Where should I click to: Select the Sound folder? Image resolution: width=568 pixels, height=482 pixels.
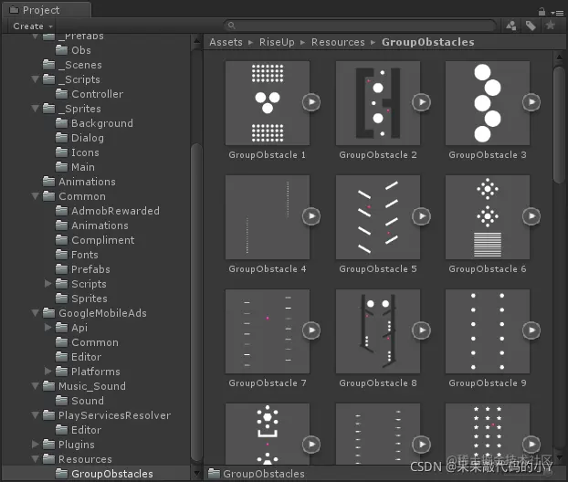click(x=79, y=401)
